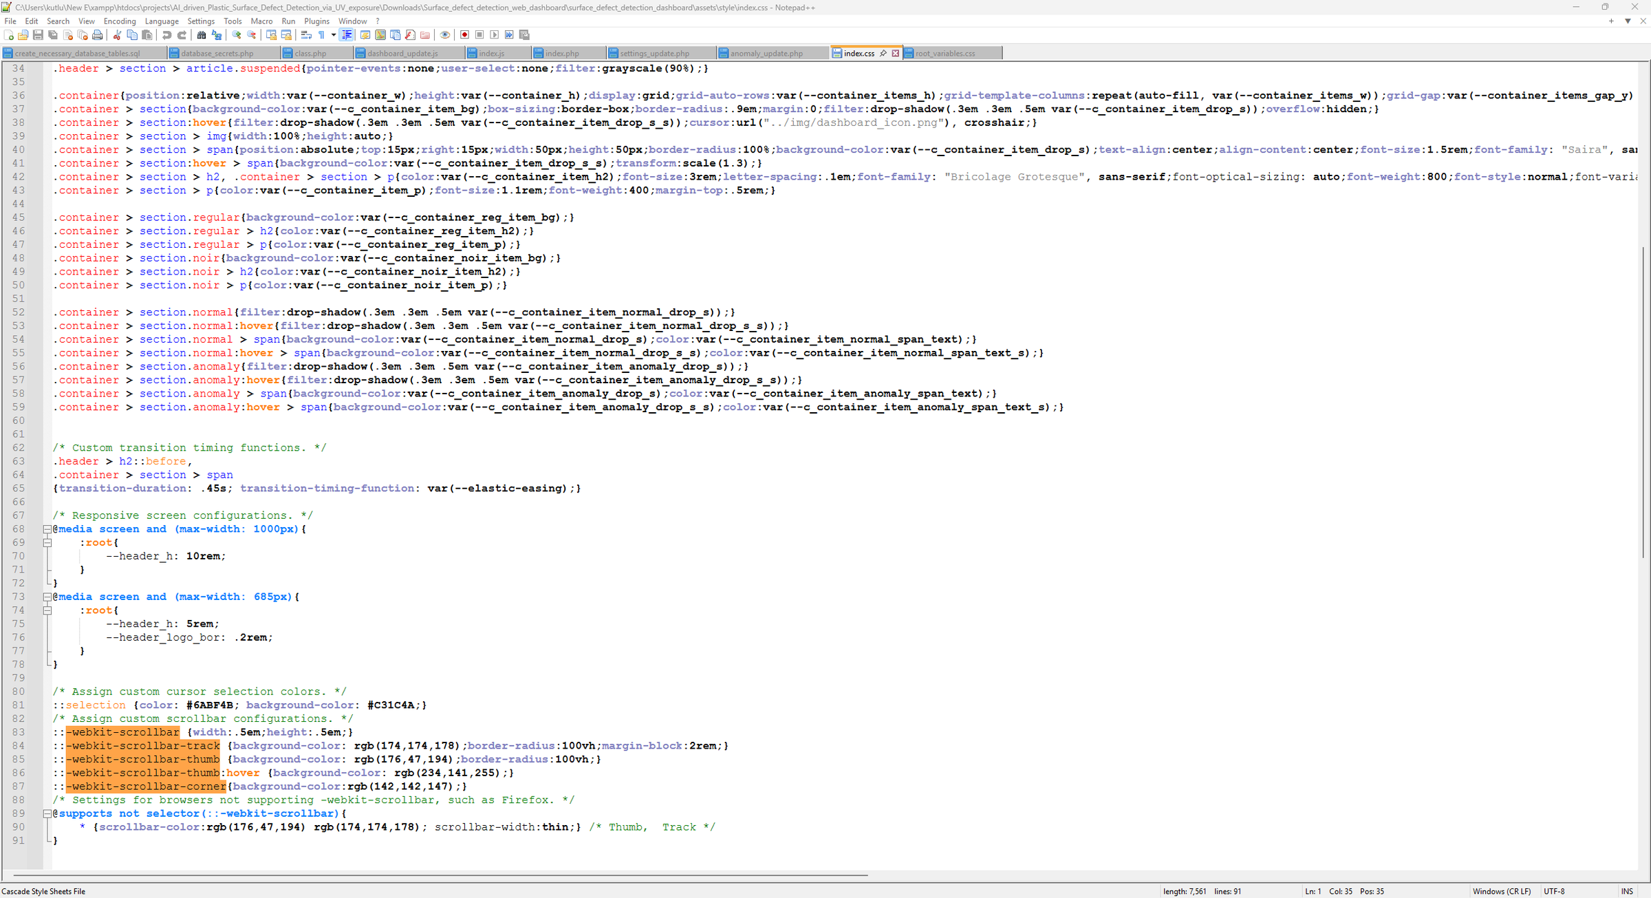The height and width of the screenshot is (898, 1651).
Task: Start macro recording with the red record button
Action: 464,35
